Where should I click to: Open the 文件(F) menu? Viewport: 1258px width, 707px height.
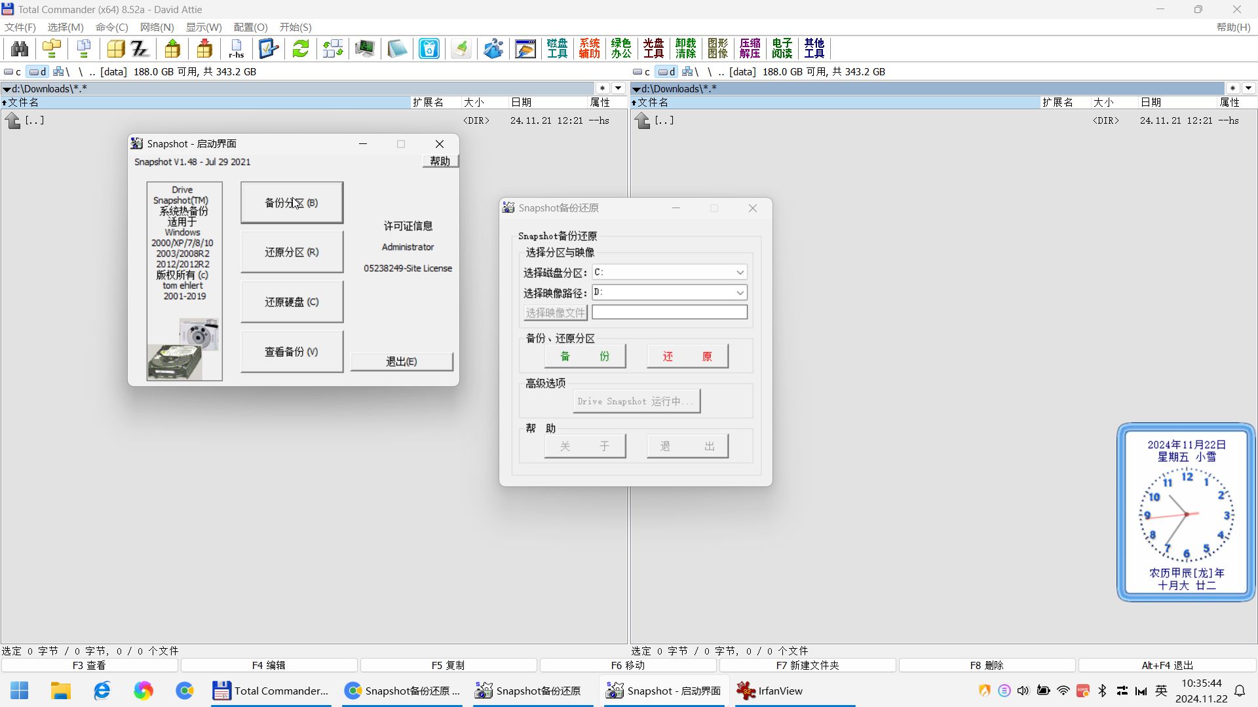[20, 27]
